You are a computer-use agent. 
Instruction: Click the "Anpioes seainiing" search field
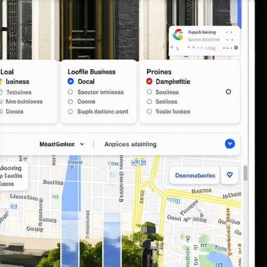(130, 144)
